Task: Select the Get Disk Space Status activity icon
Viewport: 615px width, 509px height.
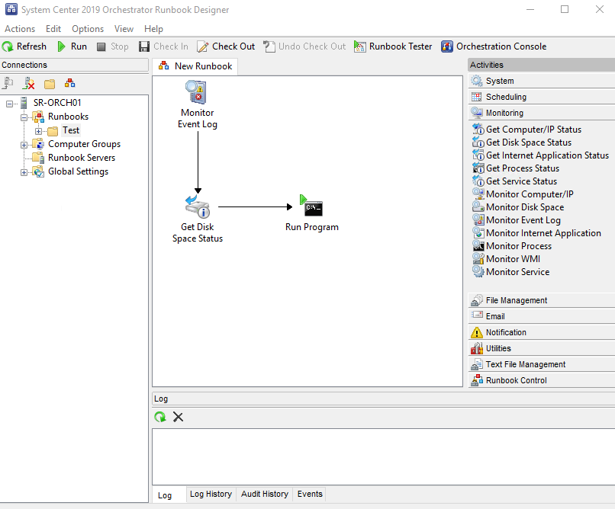Action: [x=197, y=207]
